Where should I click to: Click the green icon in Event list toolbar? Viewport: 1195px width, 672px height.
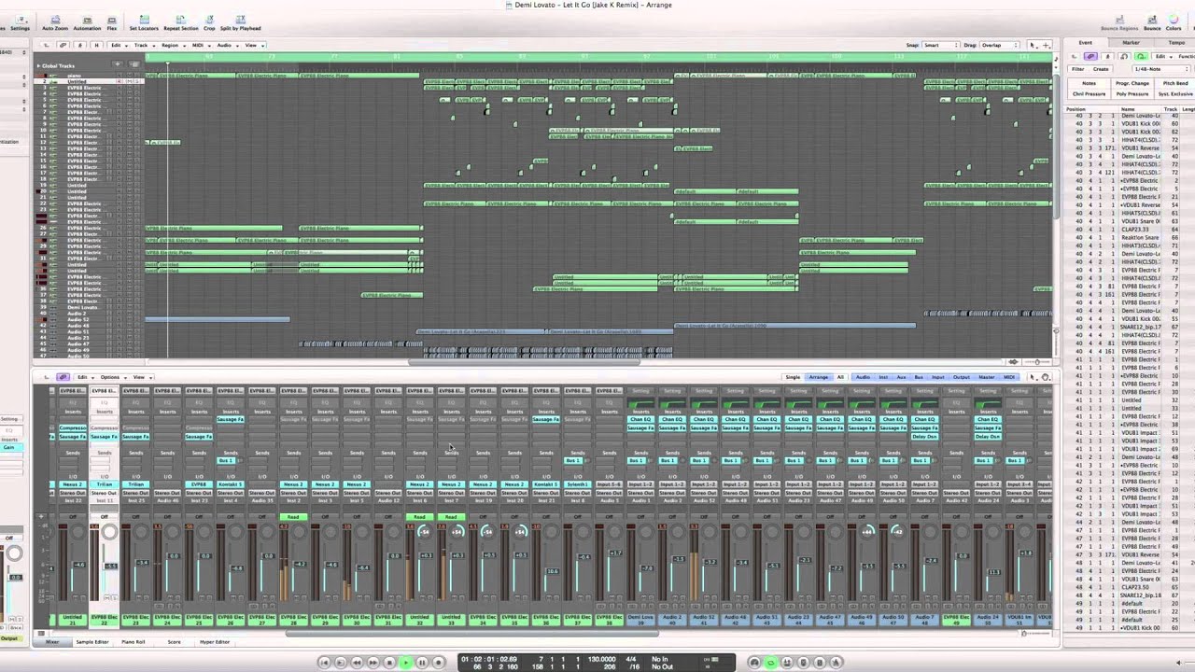click(1140, 56)
